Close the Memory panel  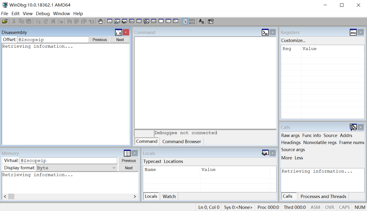pos(135,153)
